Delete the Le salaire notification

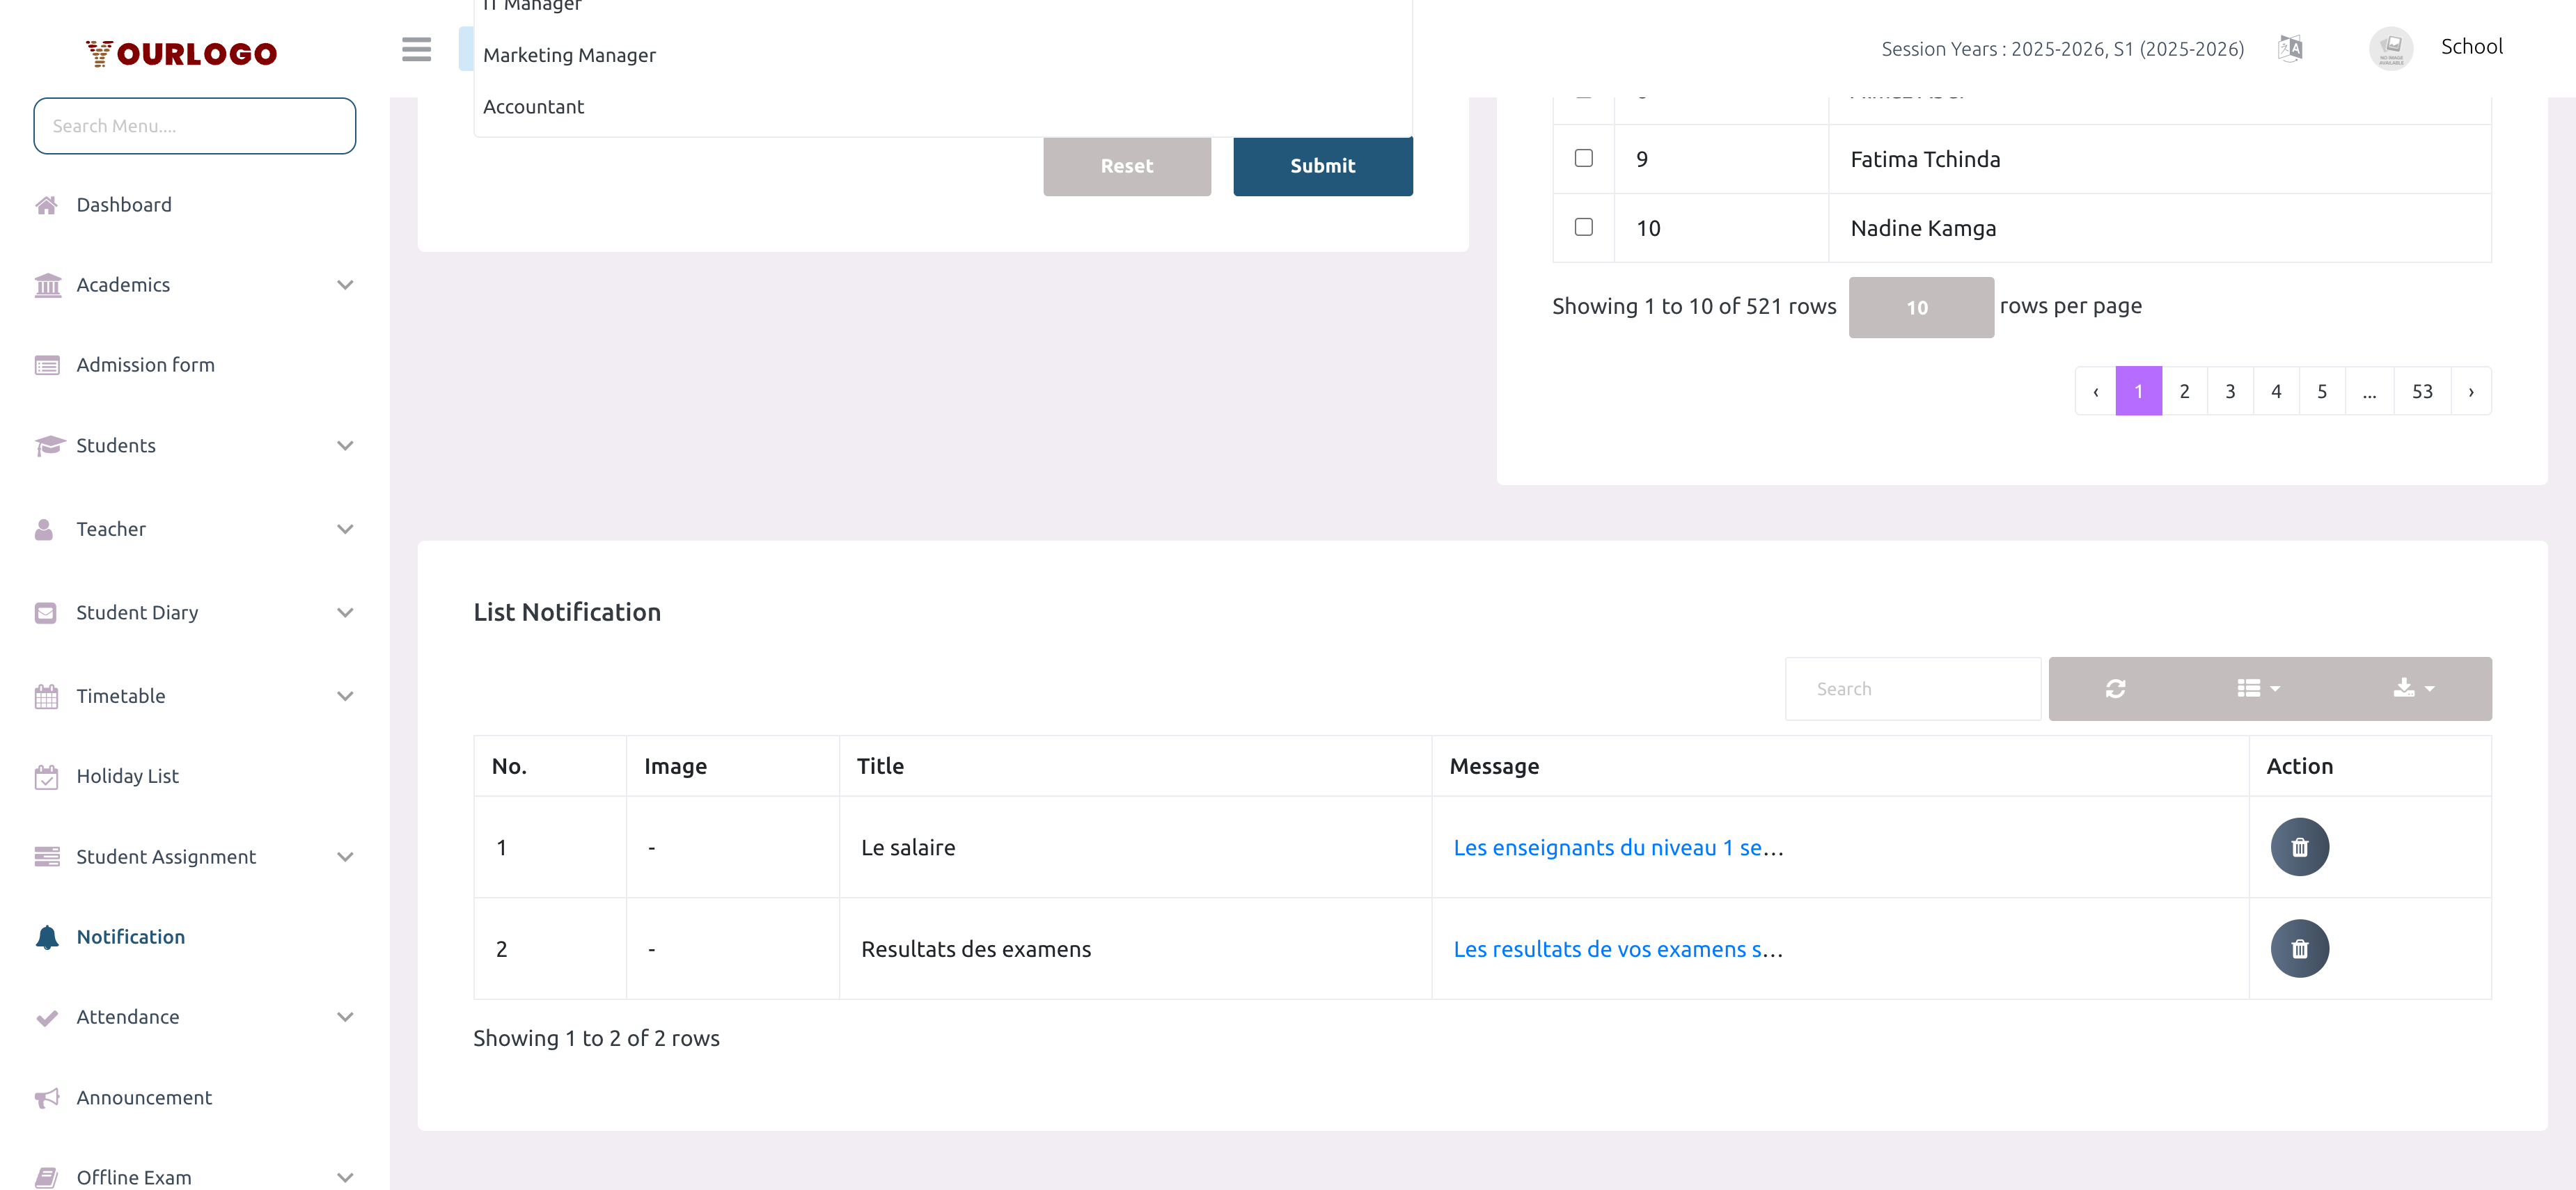[2299, 848]
